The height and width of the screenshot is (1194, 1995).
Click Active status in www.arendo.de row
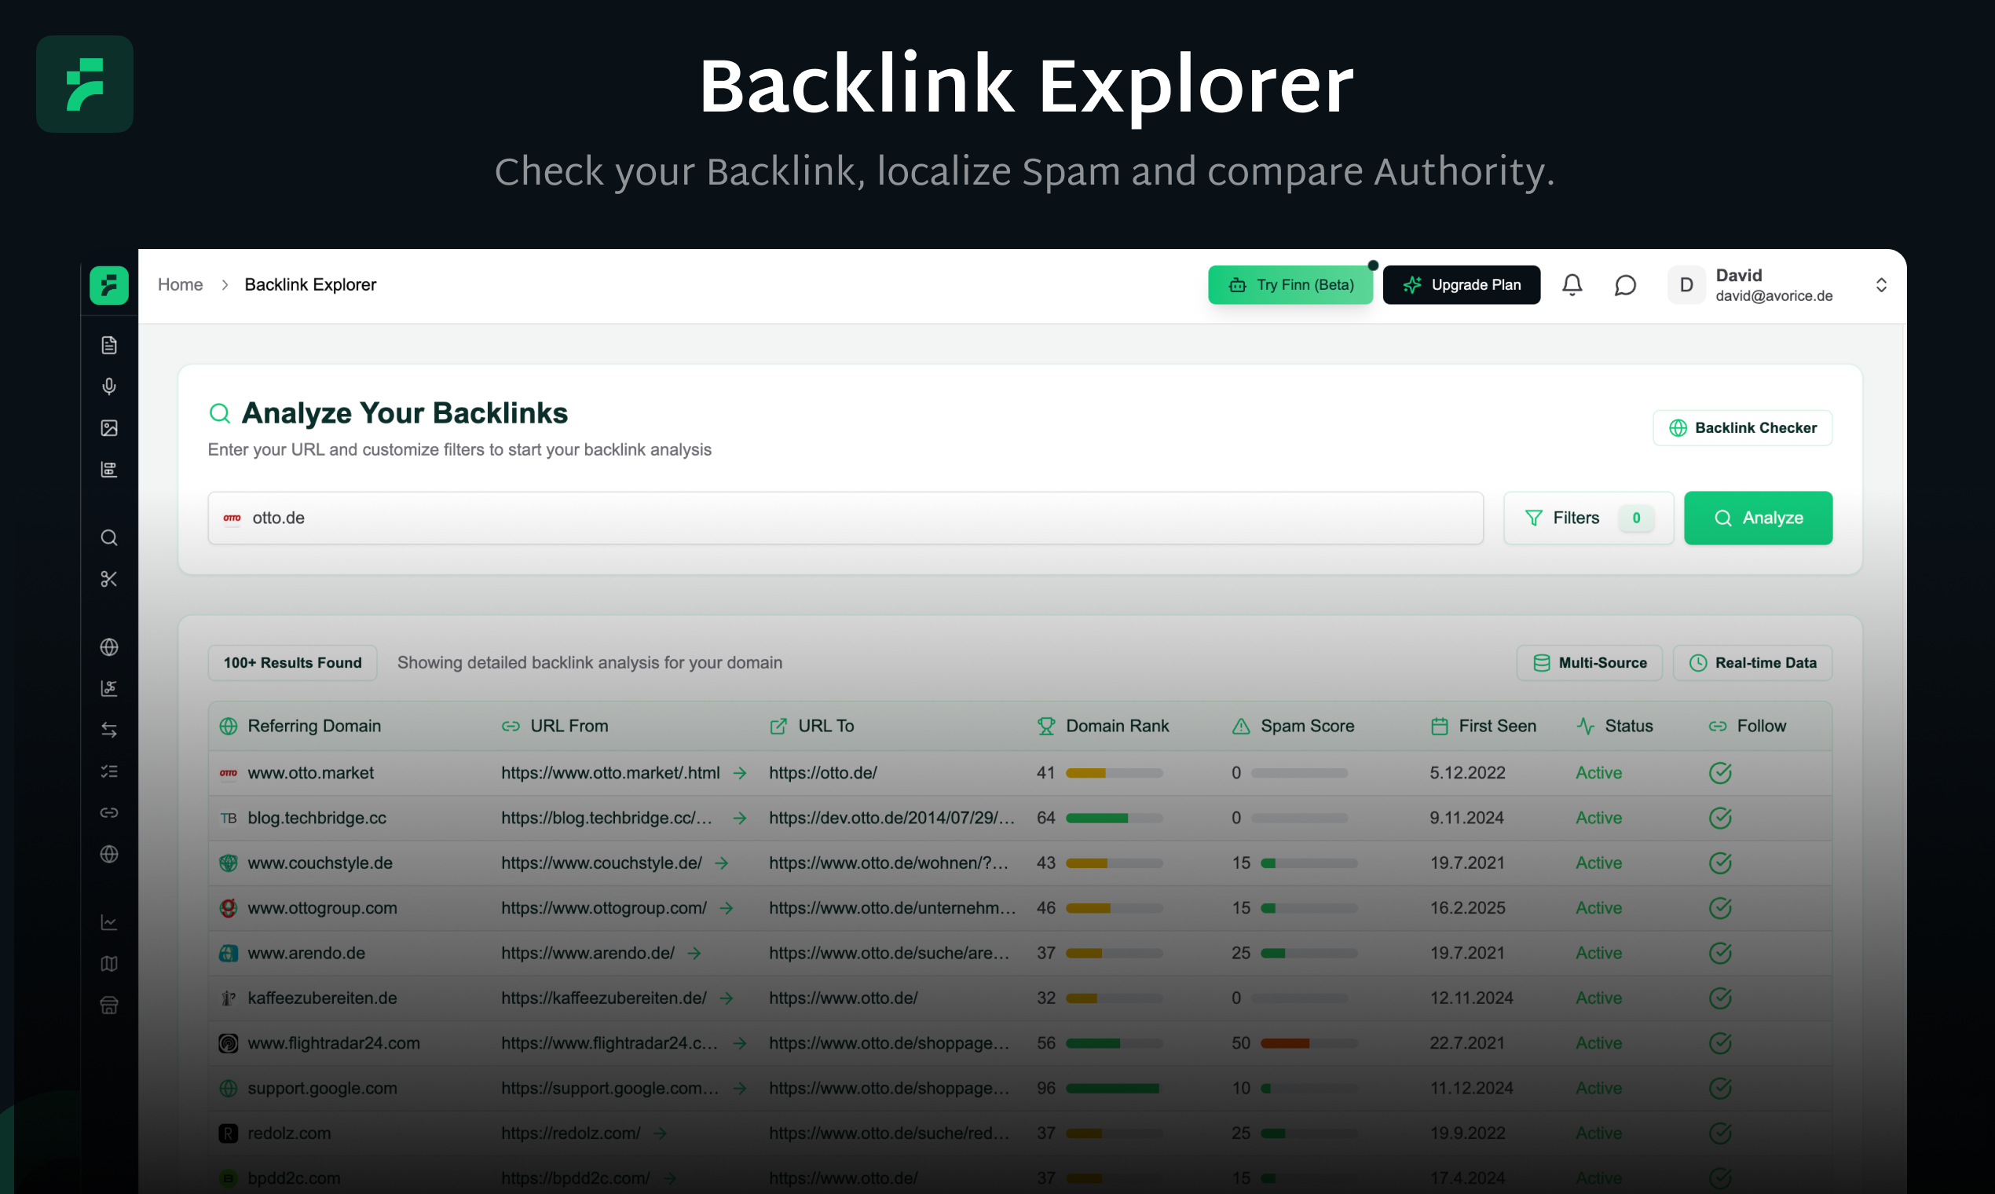[1598, 954]
